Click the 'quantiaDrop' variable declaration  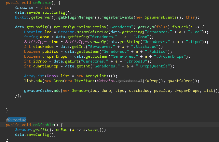tap(46, 66)
